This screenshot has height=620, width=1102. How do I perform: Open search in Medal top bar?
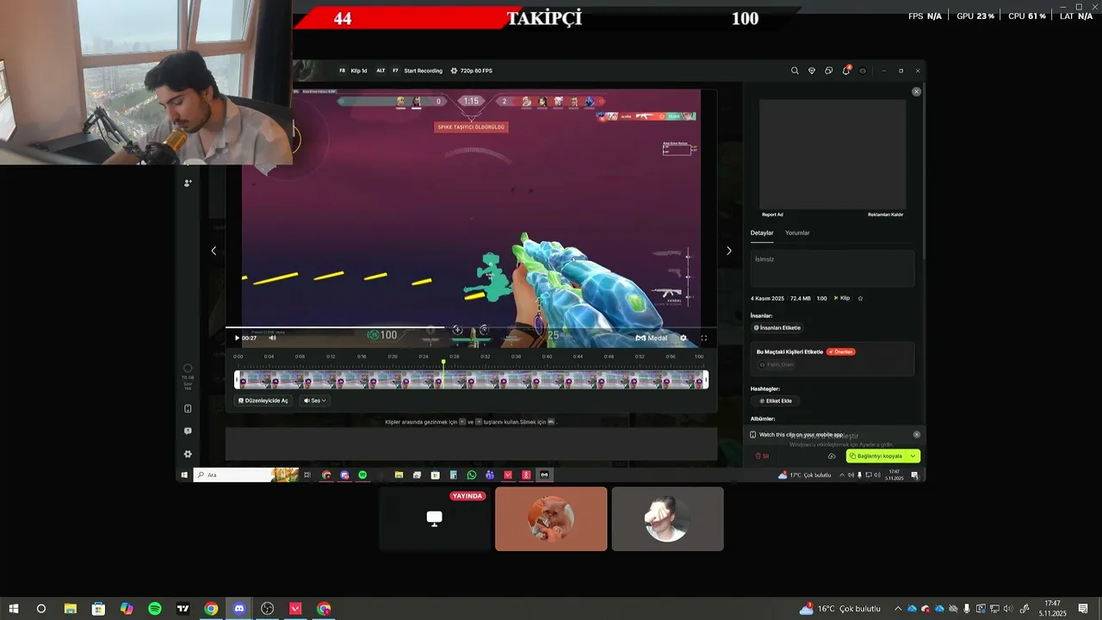click(x=795, y=71)
